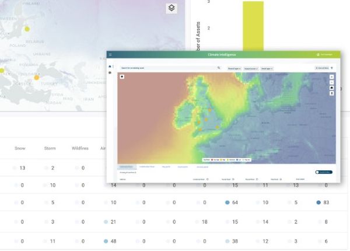
Task: Click the home icon in Climate Intelligence sidebar
Action: point(110,67)
